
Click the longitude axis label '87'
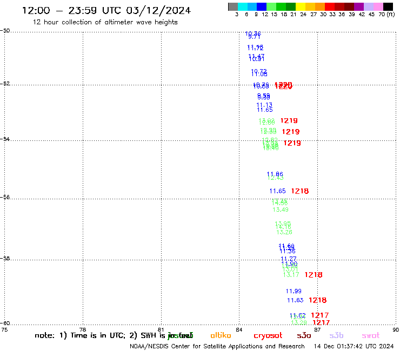tap(317, 329)
